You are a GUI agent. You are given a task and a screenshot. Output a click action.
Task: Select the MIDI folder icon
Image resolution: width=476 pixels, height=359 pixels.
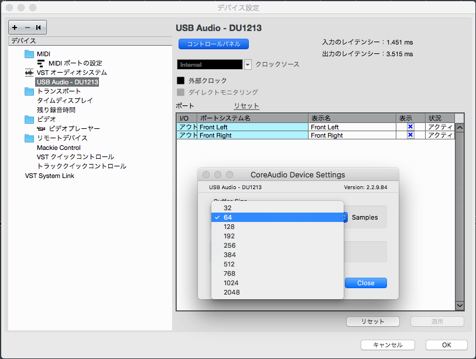[x=29, y=54]
